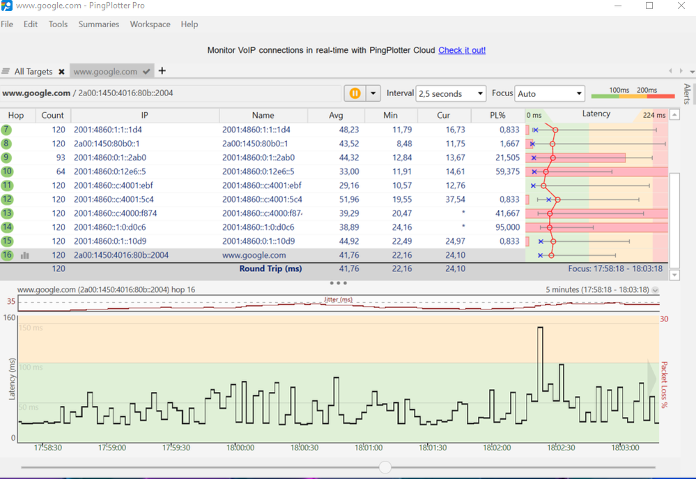The height and width of the screenshot is (479, 696).
Task: Open the Alerts side panel
Action: tap(687, 94)
